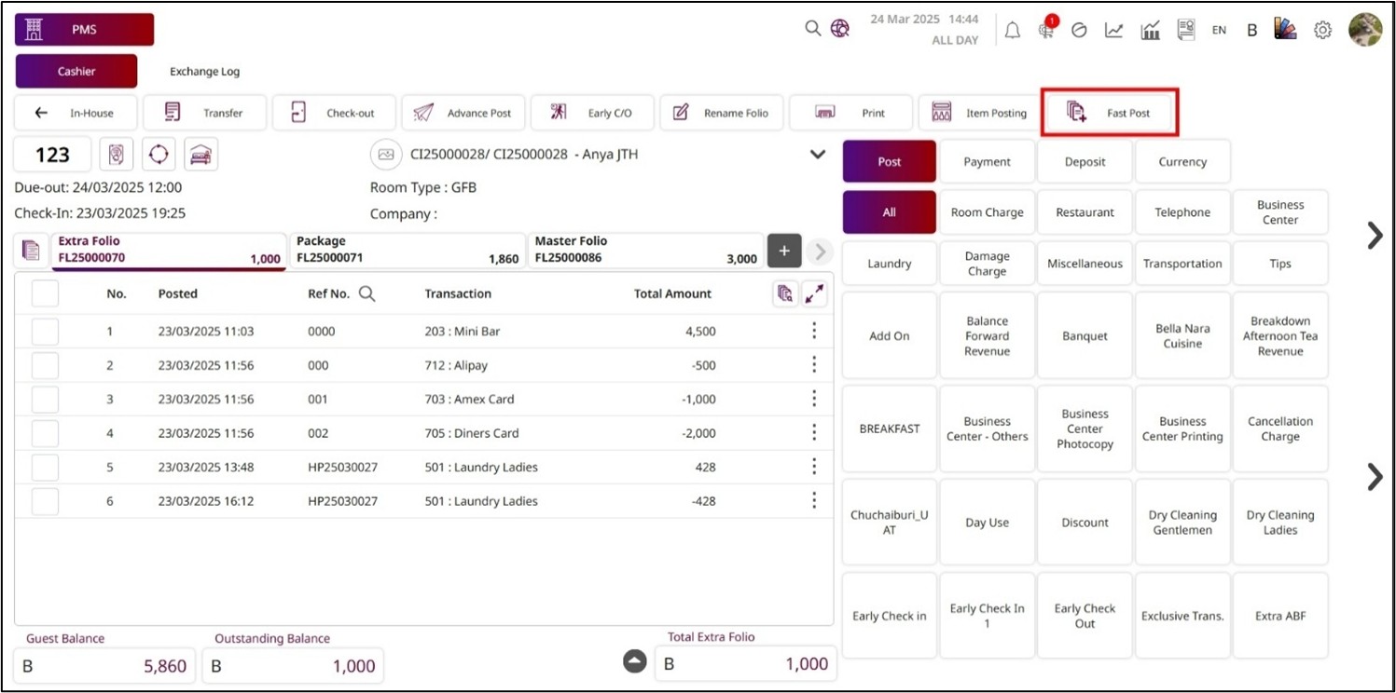Image resolution: width=1396 pixels, height=693 pixels.
Task: Click the globe icon beside search
Action: click(x=840, y=29)
